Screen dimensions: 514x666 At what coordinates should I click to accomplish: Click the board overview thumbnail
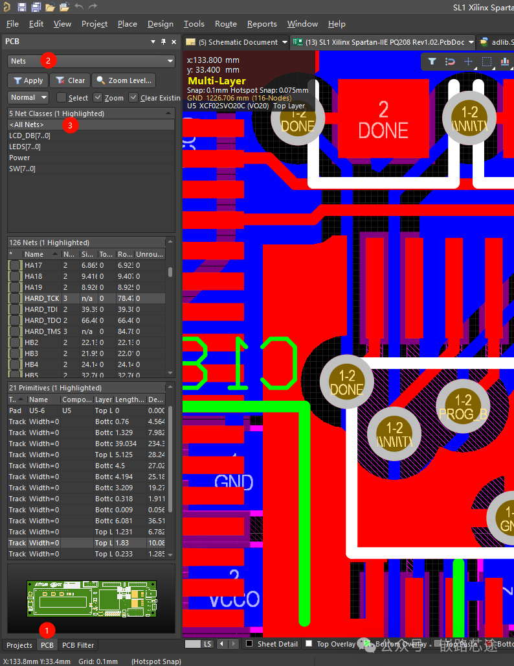point(92,599)
